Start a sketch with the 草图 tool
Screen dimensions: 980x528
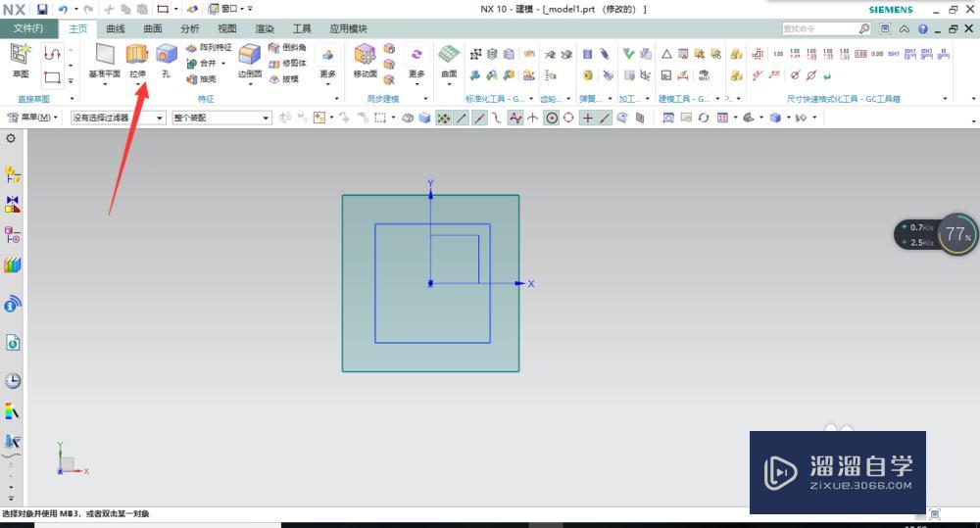coord(21,61)
